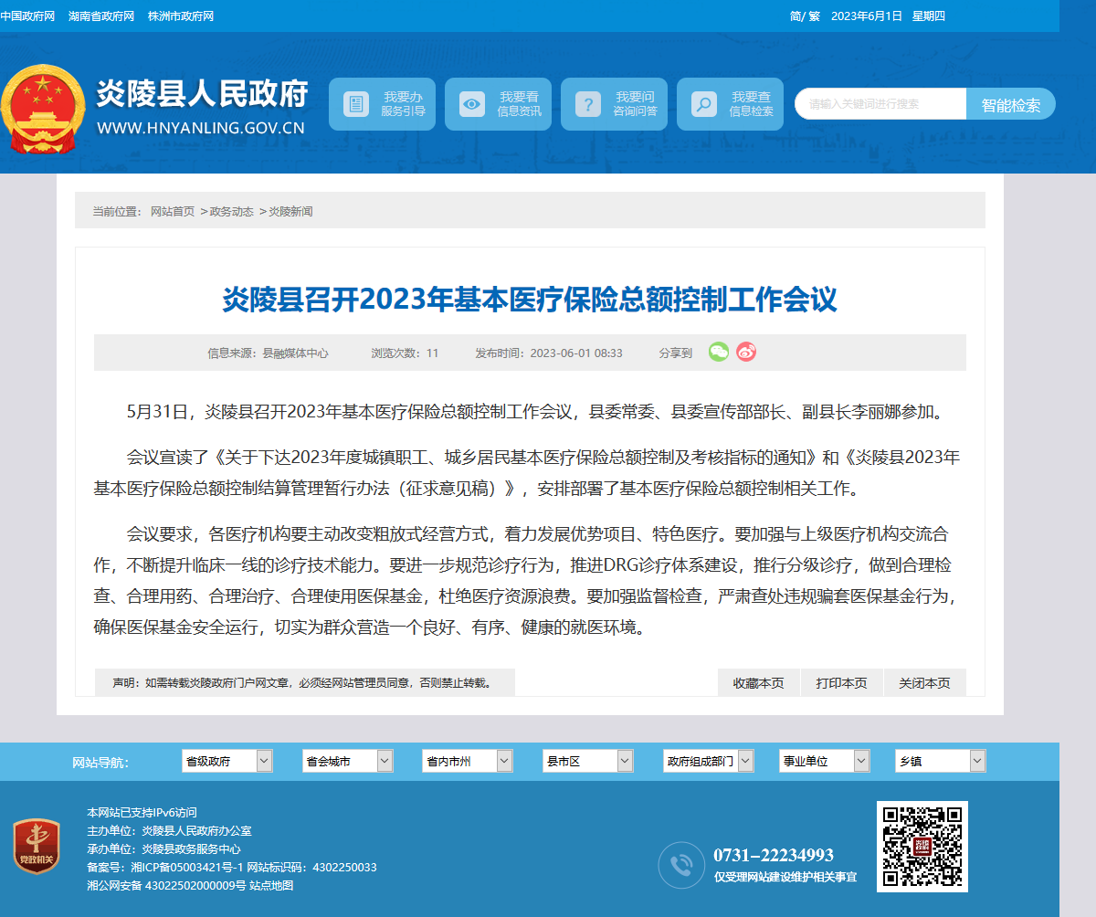
Task: Click the 打印本页 button
Action: pos(842,682)
